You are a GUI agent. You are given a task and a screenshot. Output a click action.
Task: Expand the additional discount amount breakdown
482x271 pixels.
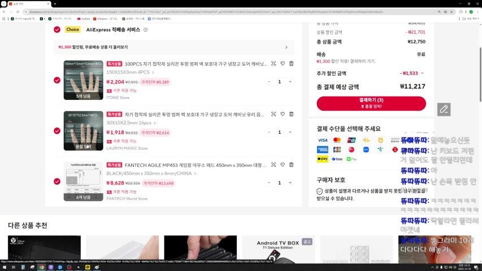[422, 73]
